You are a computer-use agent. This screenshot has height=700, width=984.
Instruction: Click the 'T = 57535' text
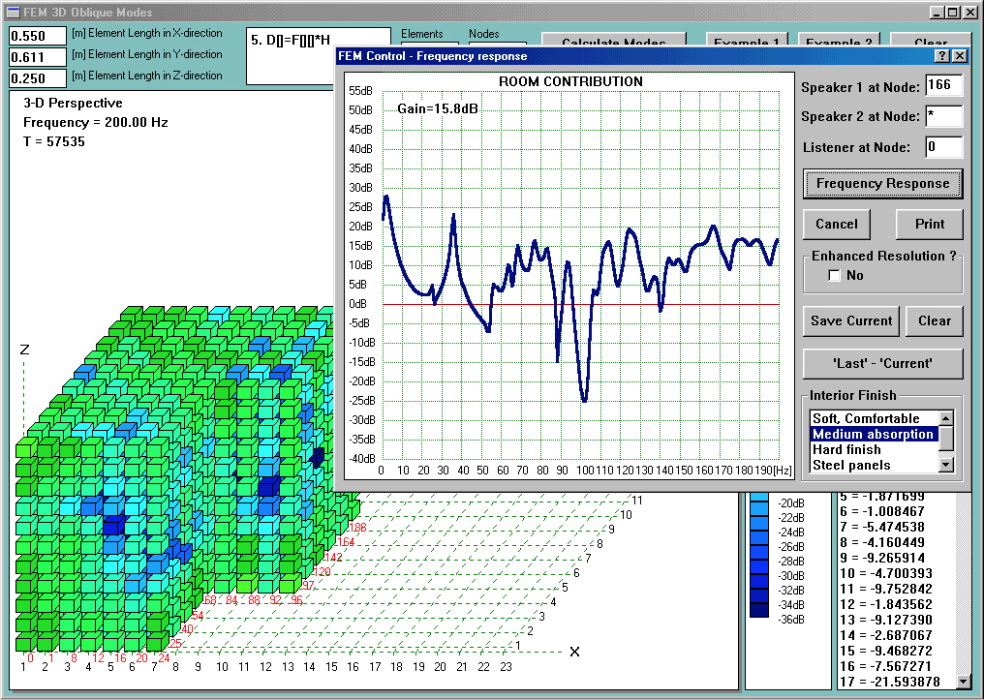click(54, 141)
